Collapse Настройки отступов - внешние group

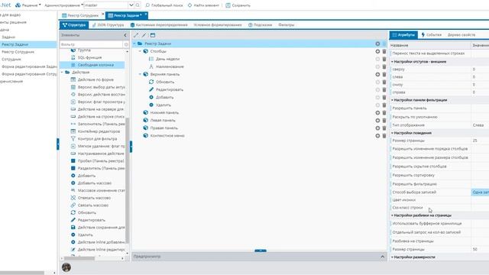392,62
